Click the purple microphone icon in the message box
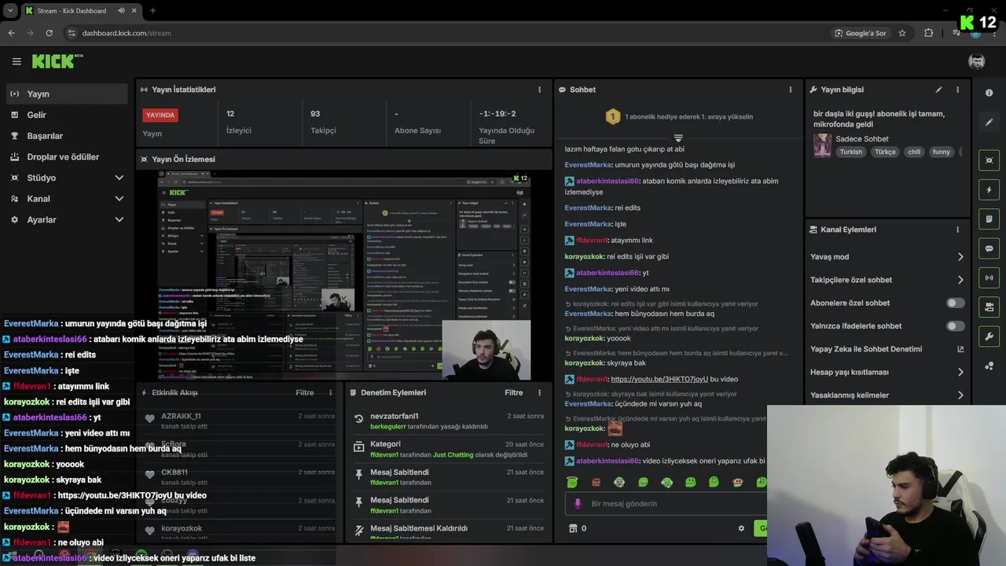The width and height of the screenshot is (1006, 566). [x=578, y=503]
